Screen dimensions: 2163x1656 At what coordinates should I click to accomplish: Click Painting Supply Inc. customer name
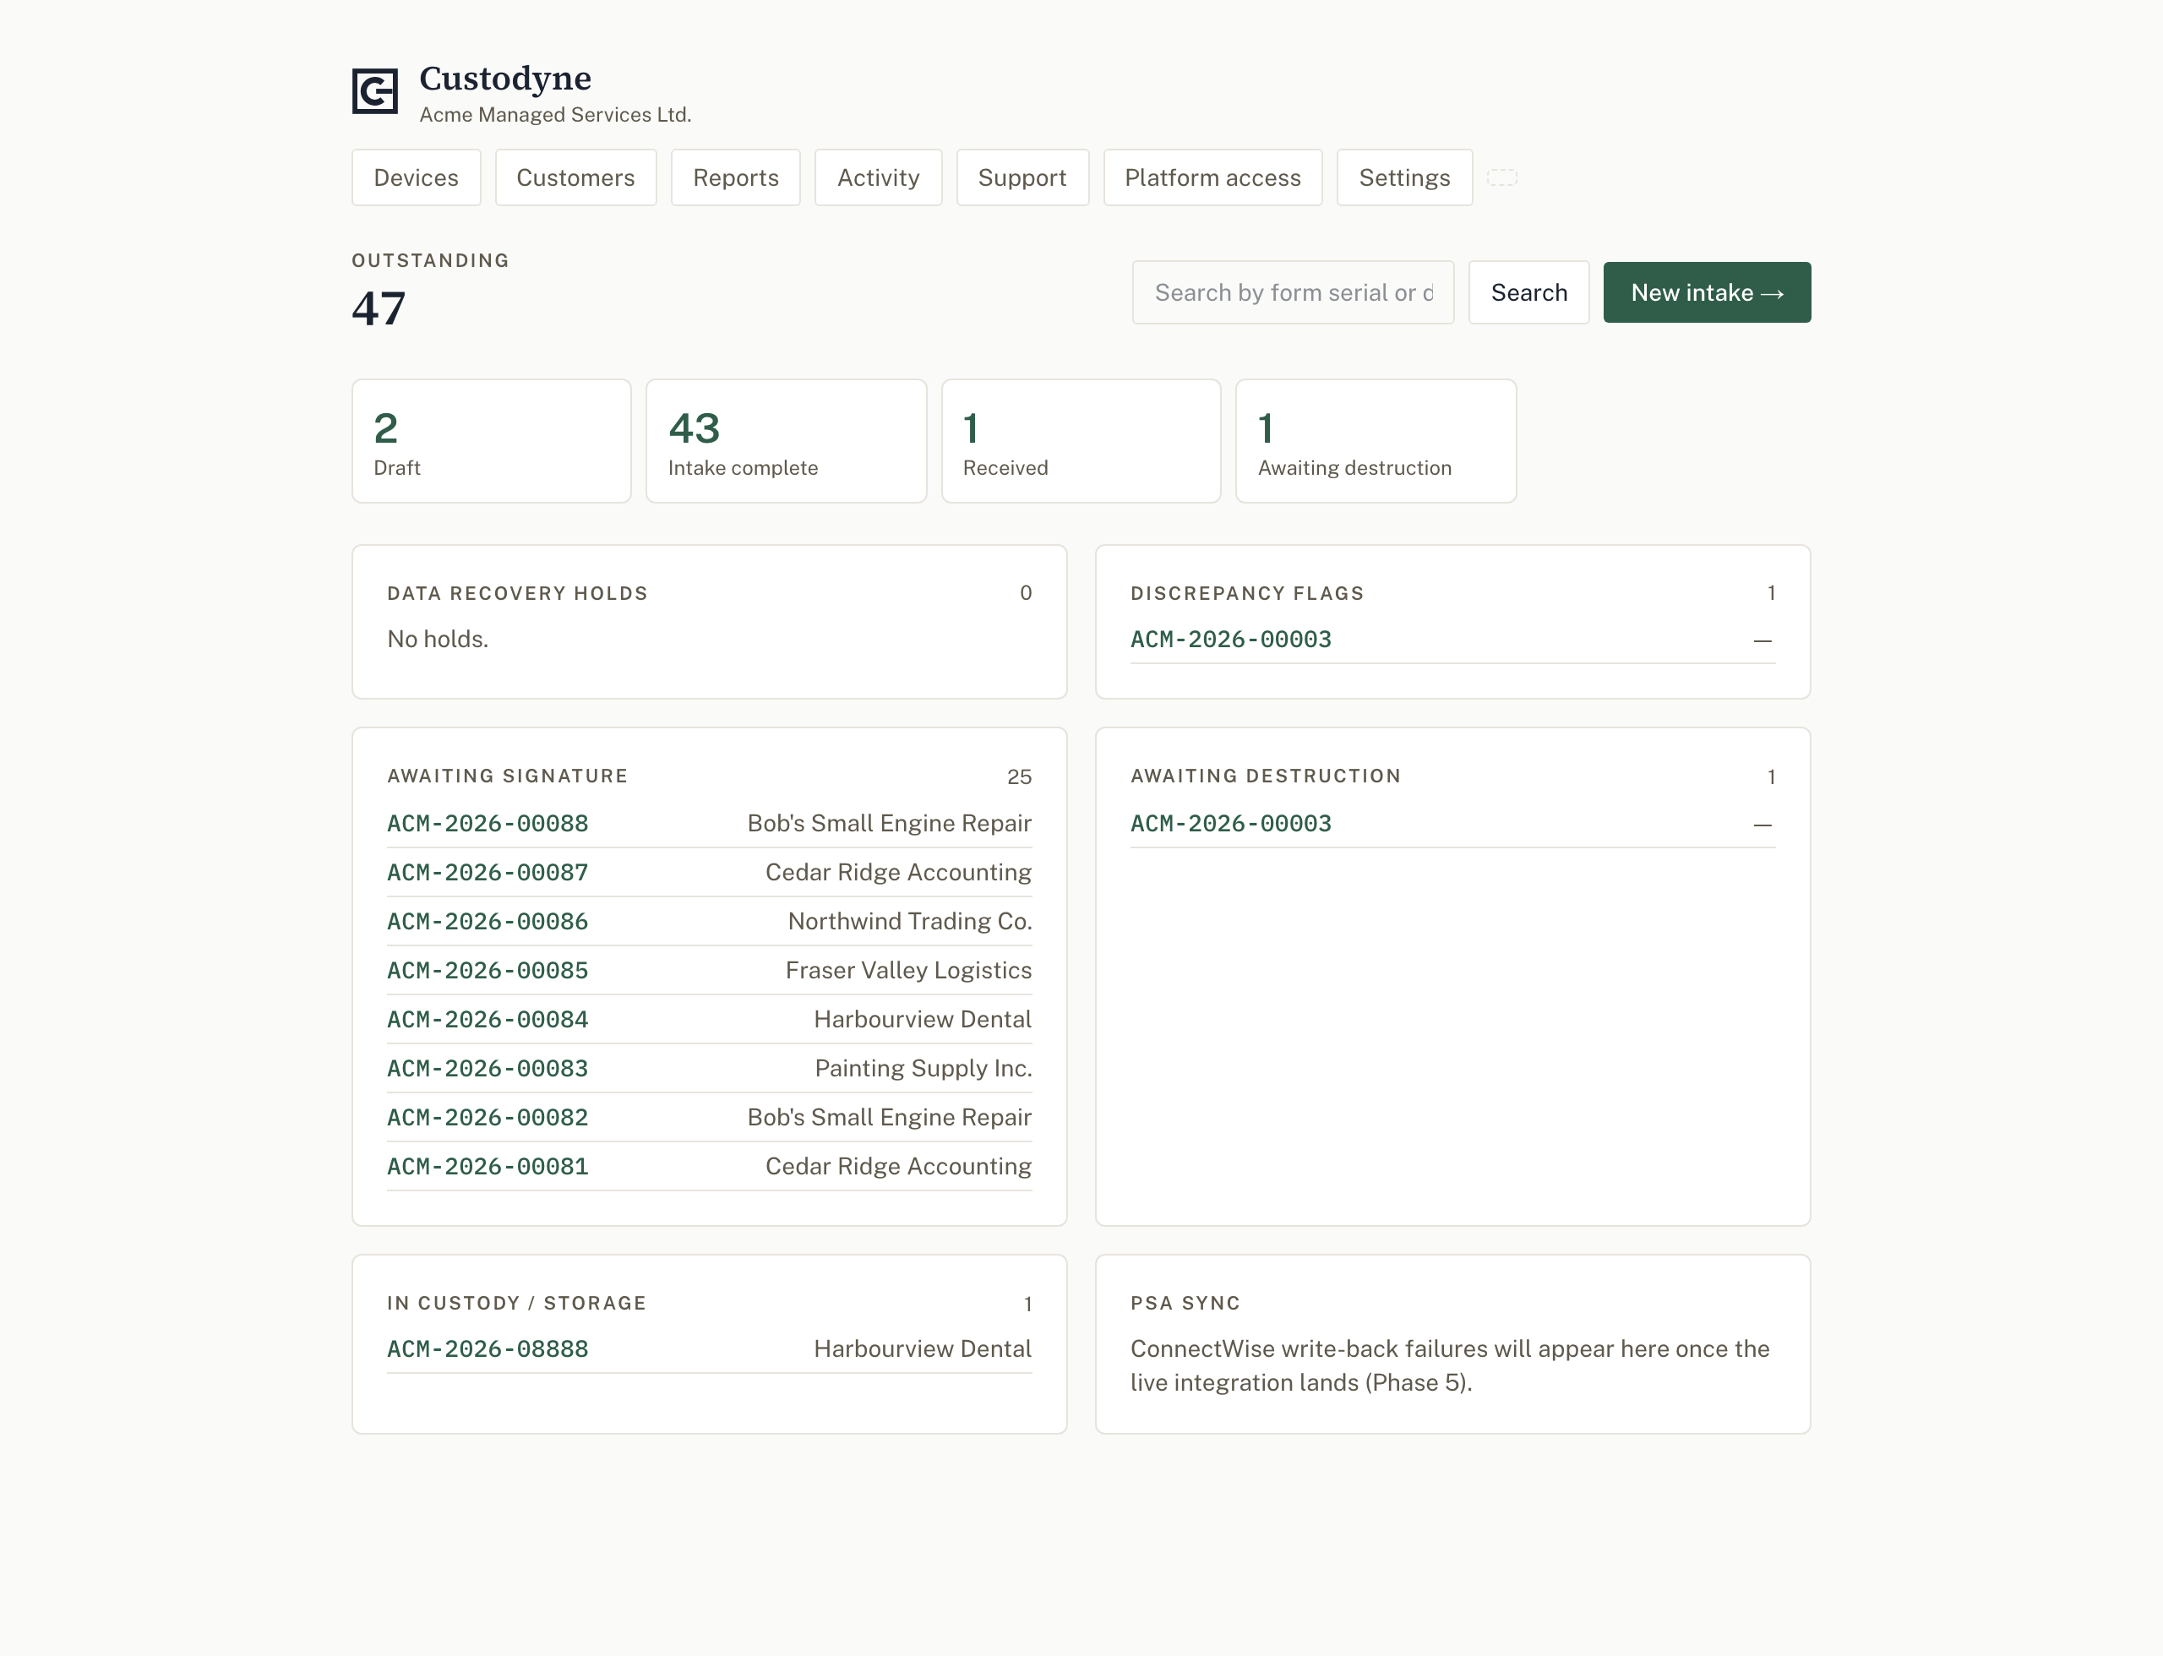click(x=923, y=1068)
